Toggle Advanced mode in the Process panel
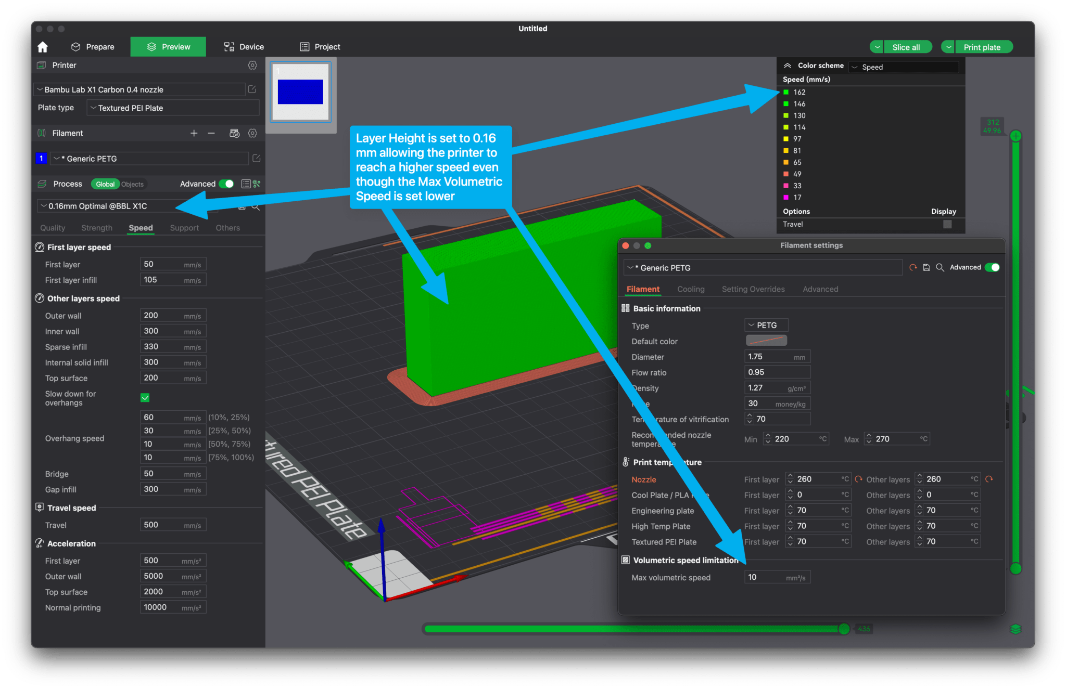 pyautogui.click(x=227, y=184)
